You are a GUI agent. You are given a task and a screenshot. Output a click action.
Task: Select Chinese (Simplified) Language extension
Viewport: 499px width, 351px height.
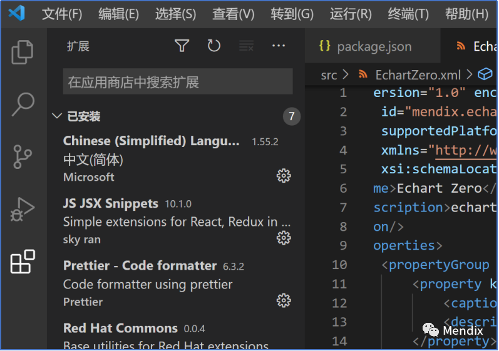pyautogui.click(x=177, y=158)
